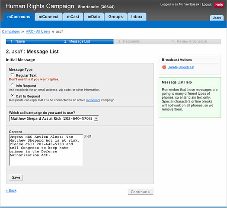Click the Save button
Image resolution: width=227 pixels, height=208 pixels.
pos(16,177)
